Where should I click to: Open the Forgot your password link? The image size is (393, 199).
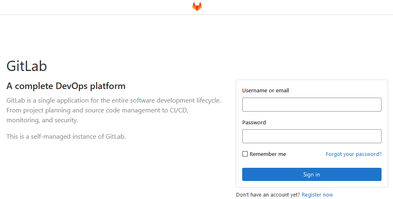353,154
